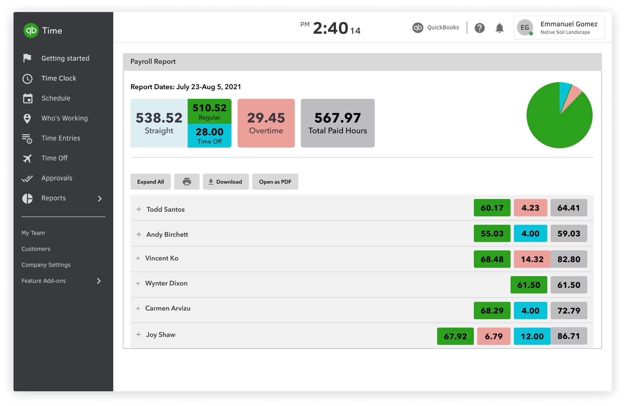Viewport: 625px width, 406px height.
Task: Click the Getting started flag icon
Action: (28, 58)
